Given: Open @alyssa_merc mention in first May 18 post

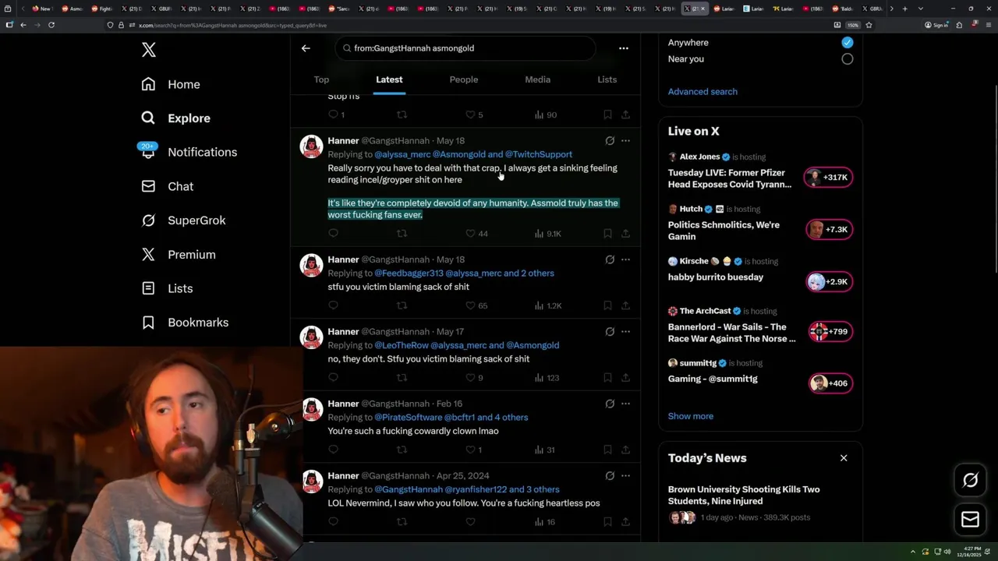Looking at the screenshot, I should (x=402, y=154).
